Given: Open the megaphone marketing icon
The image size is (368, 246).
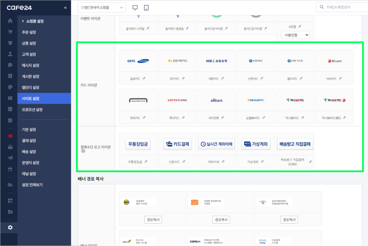Looking at the screenshot, I should pyautogui.click(x=10, y=158).
